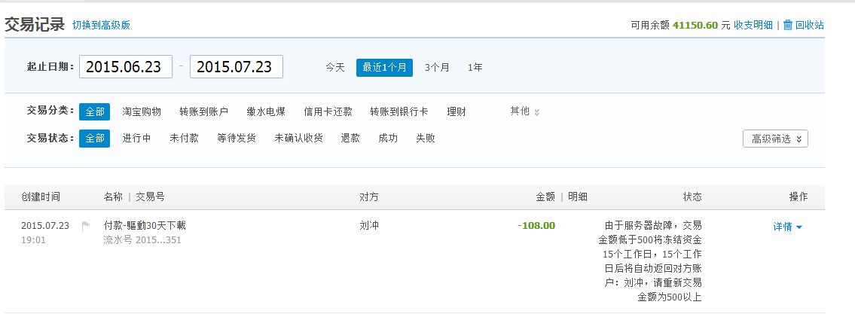Viewport: 855px width, 314px height.
Task: Filter by 信用卡还款 category
Action: 328,111
